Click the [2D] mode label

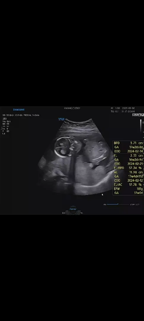tap(4, 119)
